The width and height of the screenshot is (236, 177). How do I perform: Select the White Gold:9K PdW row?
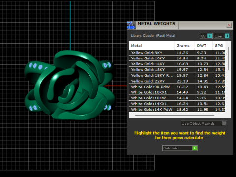click(x=177, y=87)
